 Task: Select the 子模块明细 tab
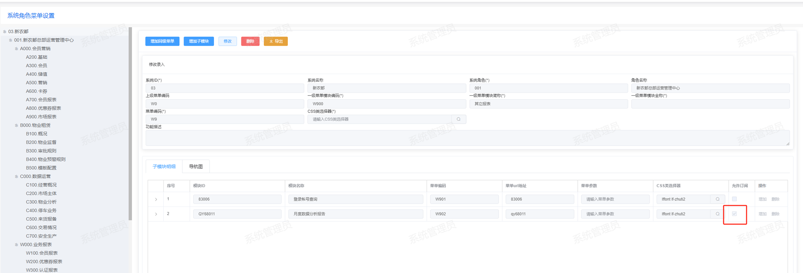[x=164, y=166]
